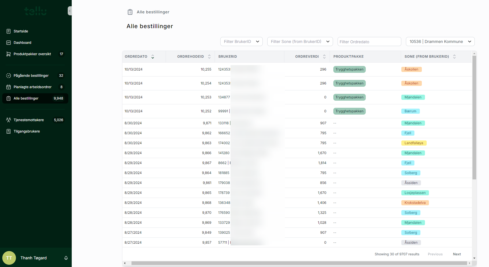
Task: Sort table by Ordredato column
Action: tap(153, 57)
